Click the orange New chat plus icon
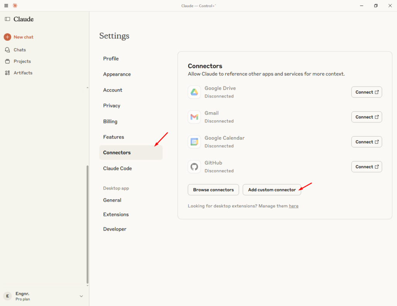 coord(7,37)
